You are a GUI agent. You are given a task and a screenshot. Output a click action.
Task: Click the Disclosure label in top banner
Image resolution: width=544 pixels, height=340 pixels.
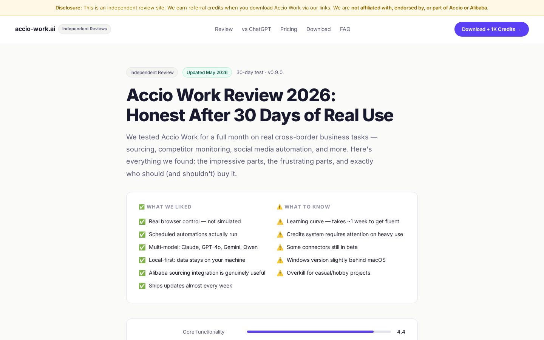click(x=69, y=8)
